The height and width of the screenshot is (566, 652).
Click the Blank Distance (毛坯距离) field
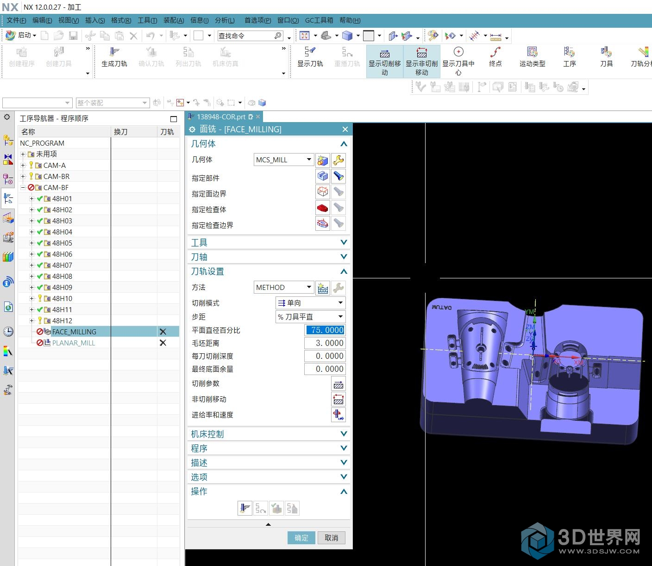pos(325,343)
